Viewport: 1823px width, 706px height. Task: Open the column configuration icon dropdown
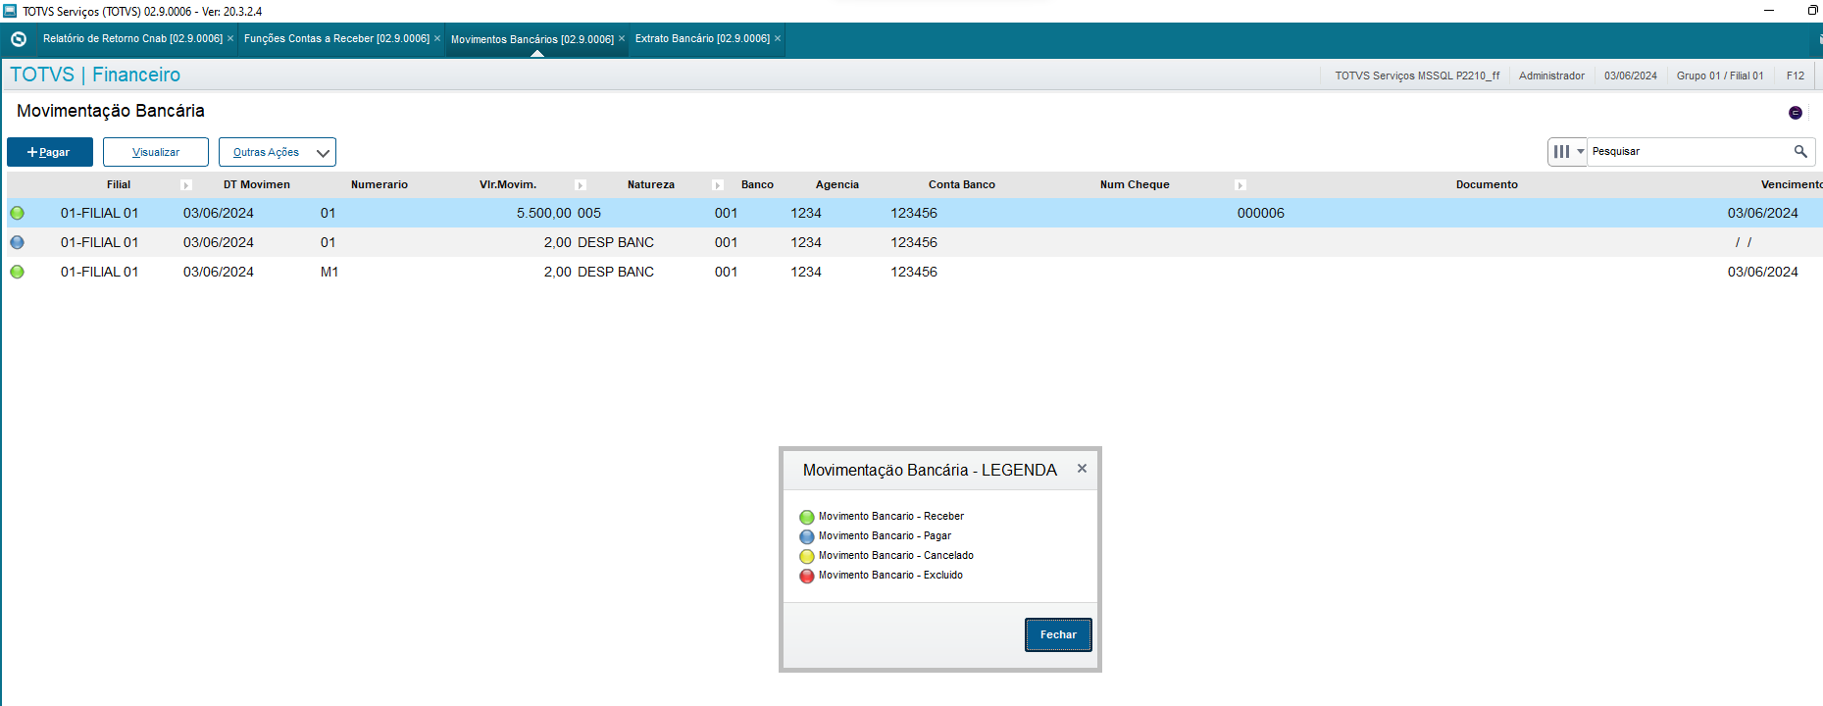click(x=1567, y=152)
